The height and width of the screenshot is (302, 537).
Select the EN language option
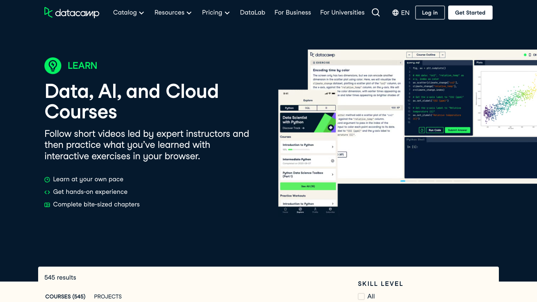coord(405,13)
